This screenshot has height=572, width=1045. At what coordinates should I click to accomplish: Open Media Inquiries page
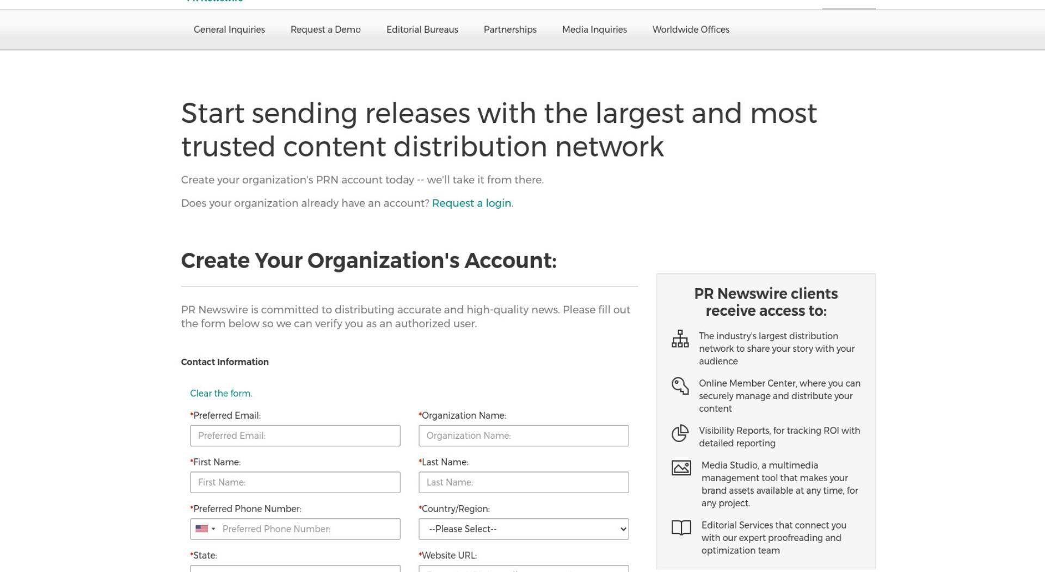tap(594, 30)
